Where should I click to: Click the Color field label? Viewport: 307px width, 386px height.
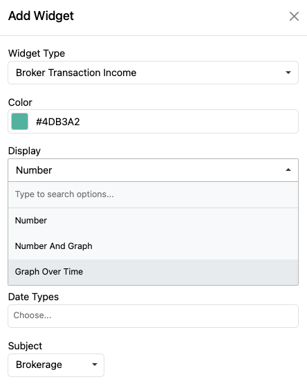coord(20,102)
